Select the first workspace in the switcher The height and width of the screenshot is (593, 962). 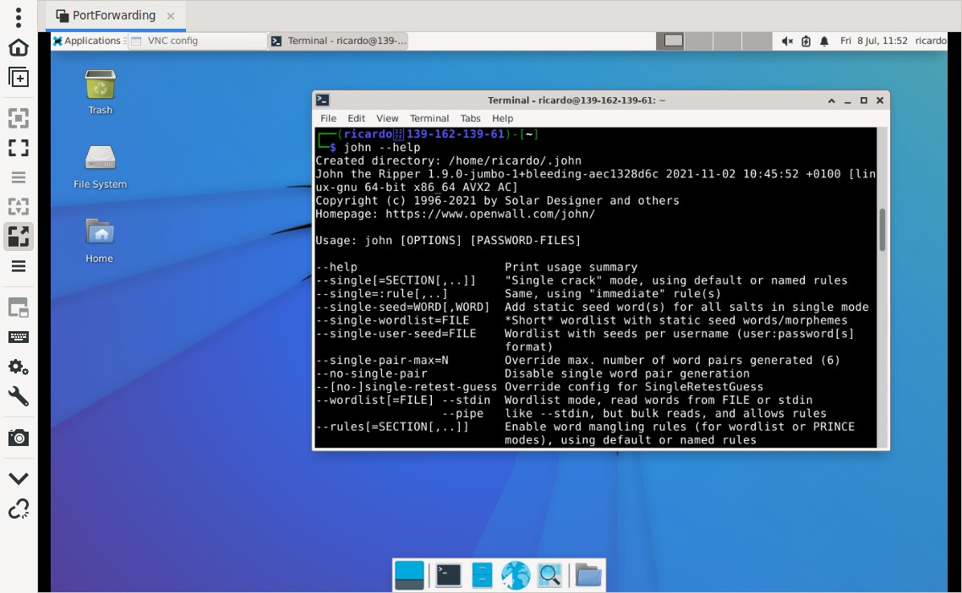[x=670, y=41]
